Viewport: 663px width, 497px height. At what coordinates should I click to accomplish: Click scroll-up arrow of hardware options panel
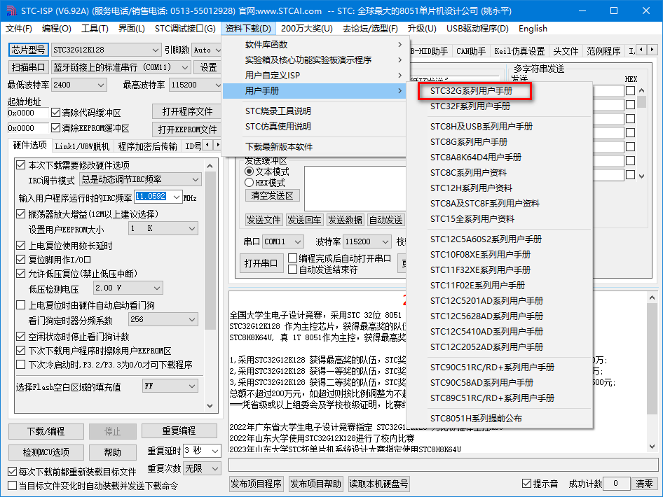pyautogui.click(x=210, y=166)
